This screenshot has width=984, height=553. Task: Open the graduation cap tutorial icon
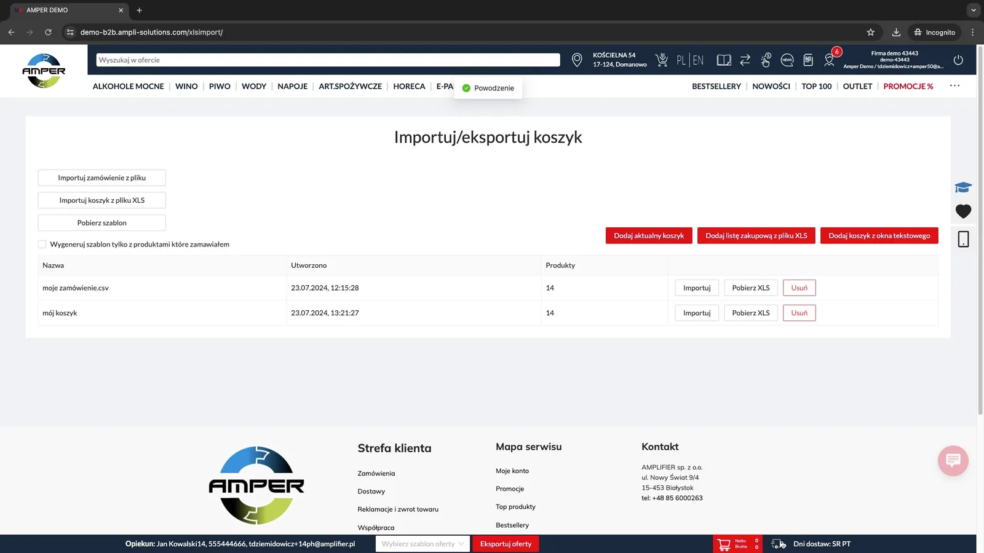tap(963, 187)
